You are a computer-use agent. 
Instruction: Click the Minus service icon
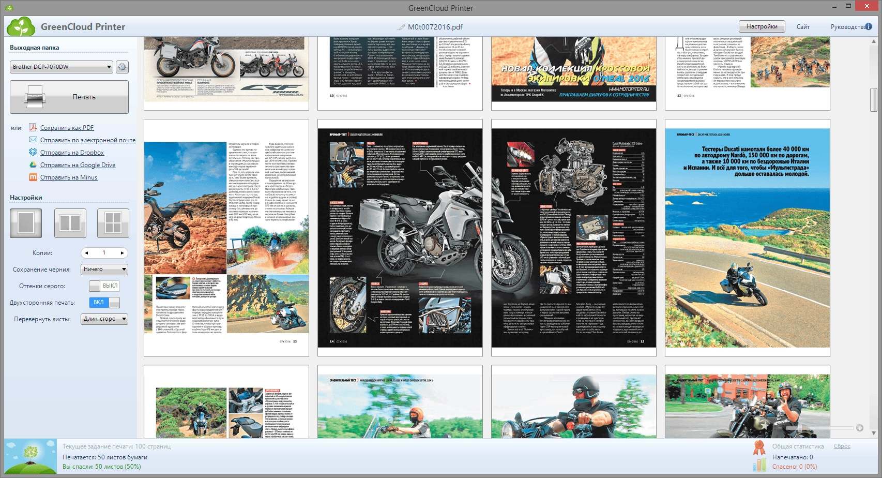click(33, 177)
